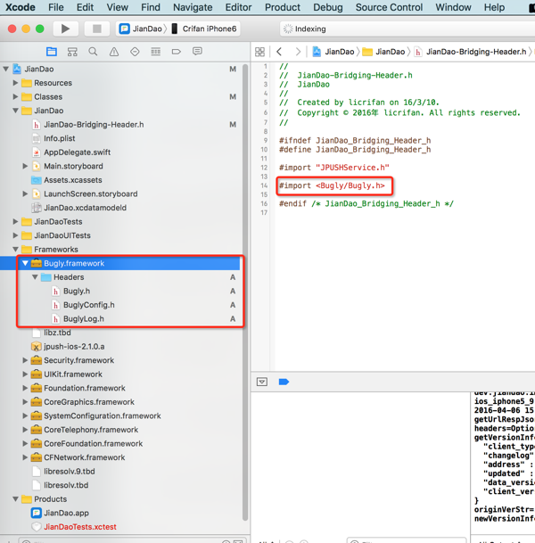Open AppDelegate.swift file

pyautogui.click(x=77, y=152)
